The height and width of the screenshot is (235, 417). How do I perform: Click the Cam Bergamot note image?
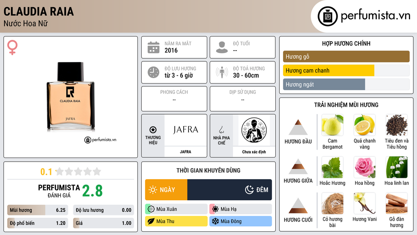332,125
